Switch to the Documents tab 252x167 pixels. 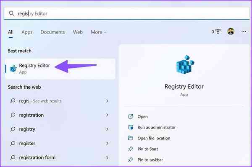(x=53, y=32)
